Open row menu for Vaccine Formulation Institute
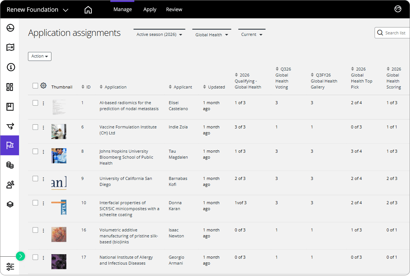 (x=43, y=128)
